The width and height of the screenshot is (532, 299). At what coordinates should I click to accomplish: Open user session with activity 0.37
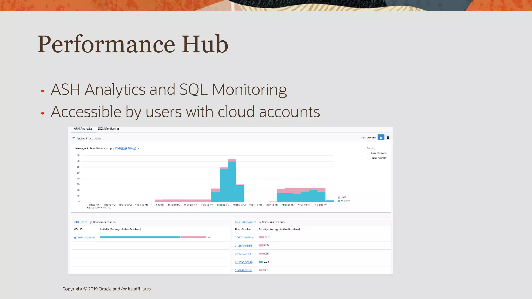[x=244, y=246]
